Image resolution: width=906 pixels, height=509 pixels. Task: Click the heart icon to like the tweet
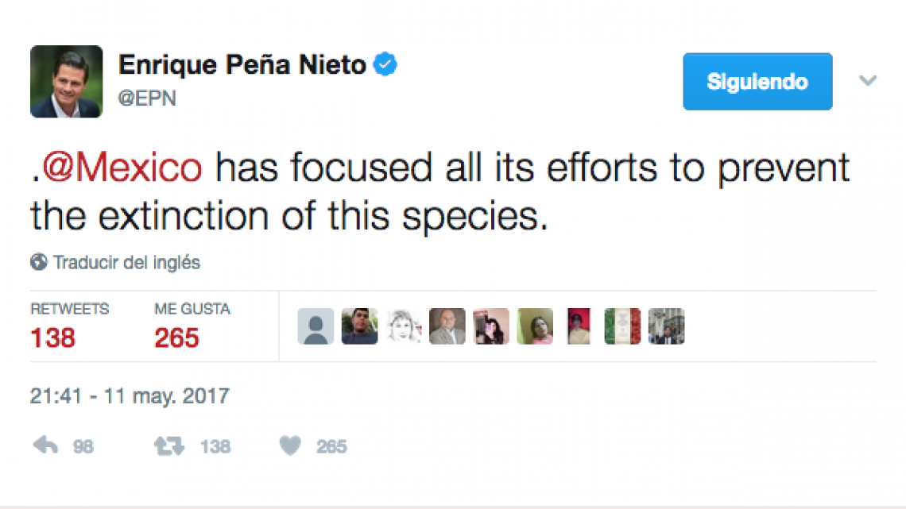pos(292,445)
